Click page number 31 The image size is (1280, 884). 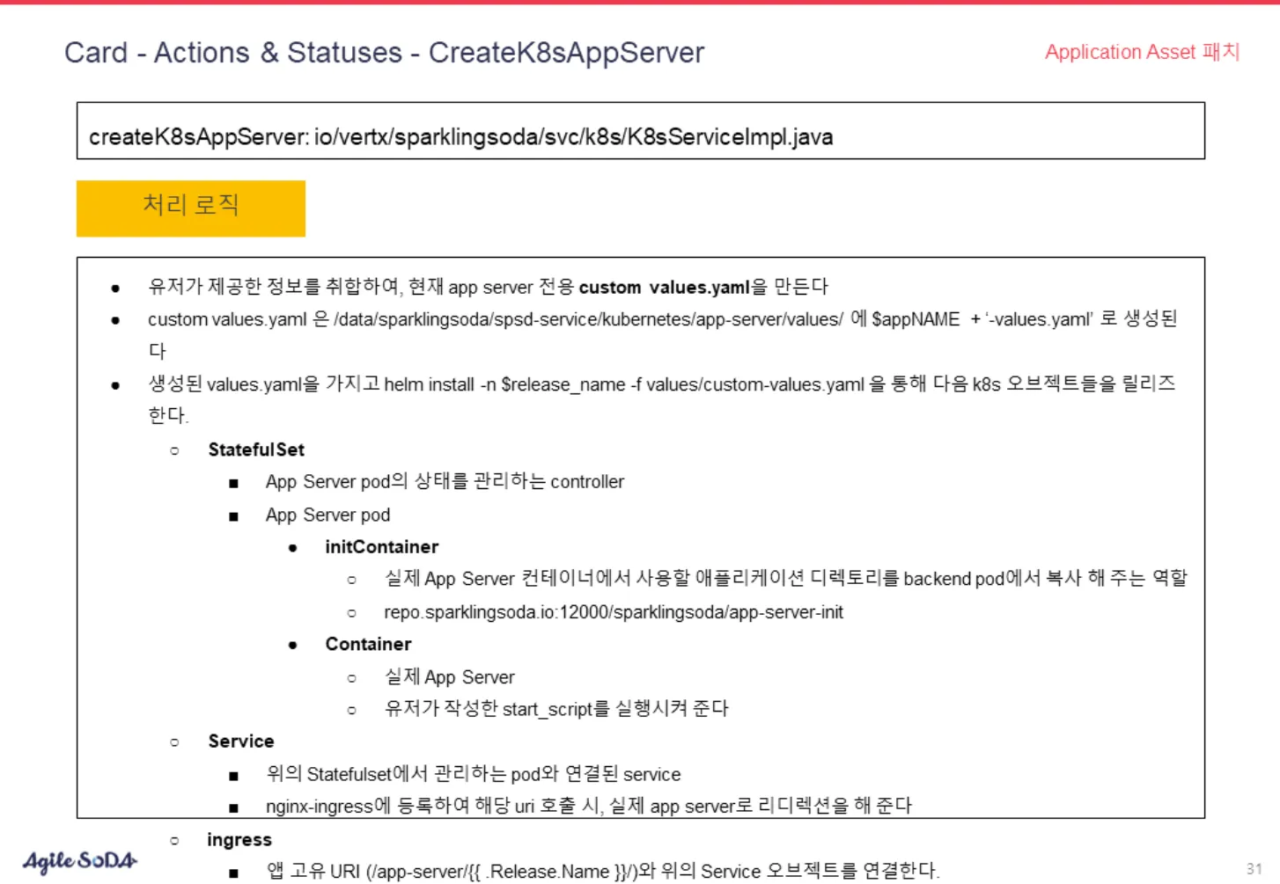pos(1254,868)
